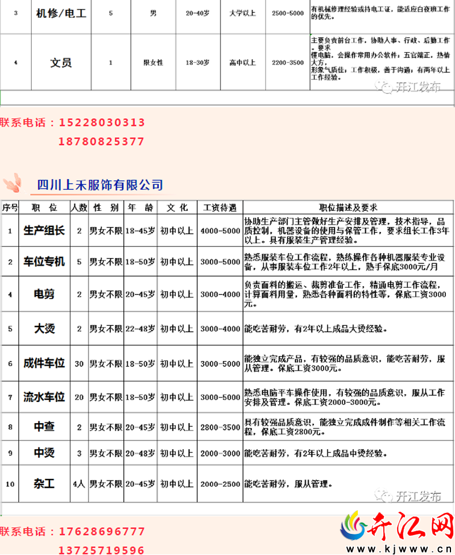Select salary 2500-5000 in the 机修/电工 row
The image size is (455, 555).
click(x=288, y=13)
